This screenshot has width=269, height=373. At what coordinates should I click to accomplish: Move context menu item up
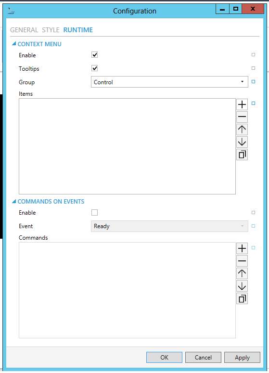242,129
